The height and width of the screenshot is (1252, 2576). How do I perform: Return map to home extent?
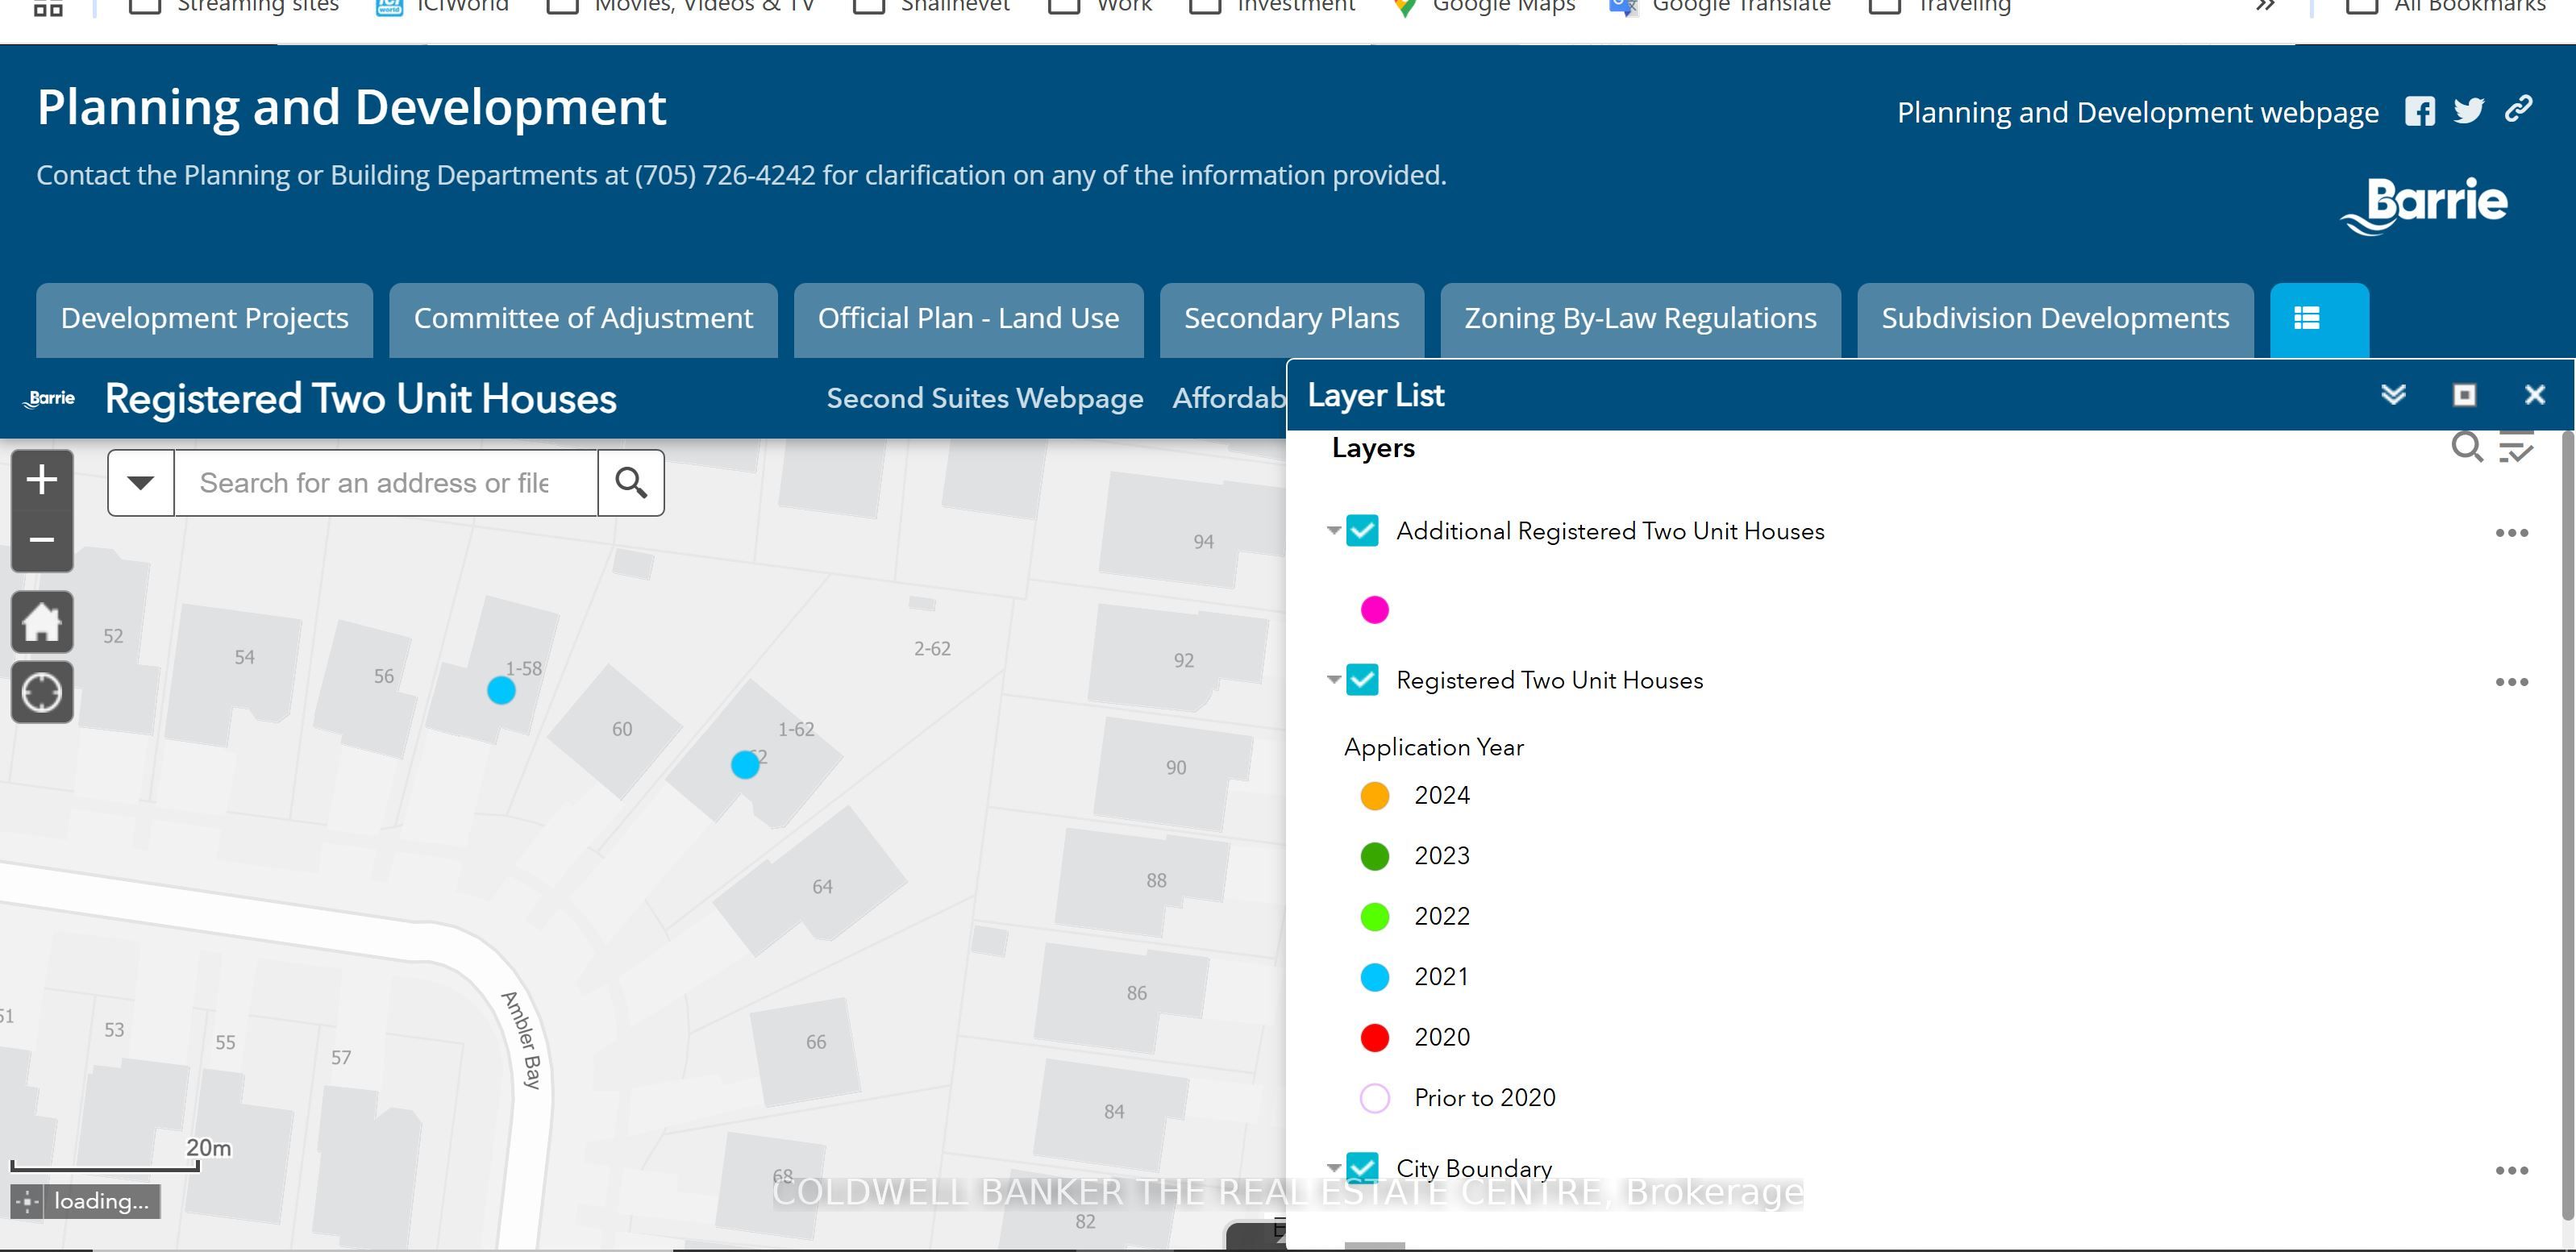(42, 622)
